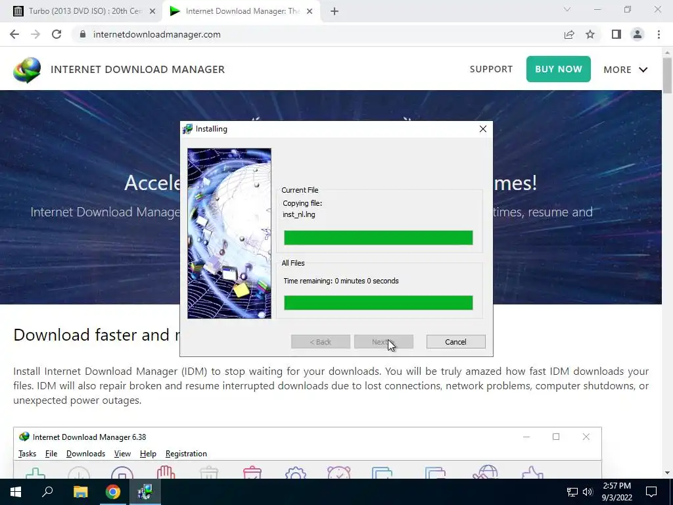Open the tab search chevron in title bar
Image resolution: width=673 pixels, height=505 pixels.
[567, 9]
